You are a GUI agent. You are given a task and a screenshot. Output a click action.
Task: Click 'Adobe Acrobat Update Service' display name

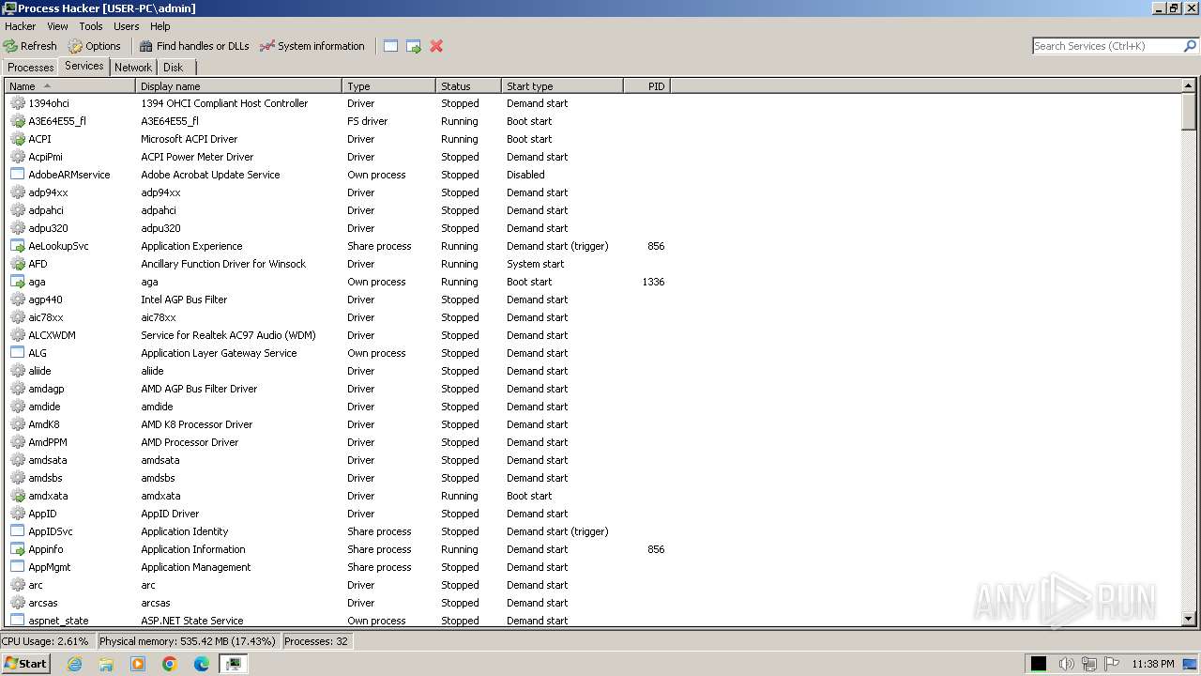click(210, 175)
